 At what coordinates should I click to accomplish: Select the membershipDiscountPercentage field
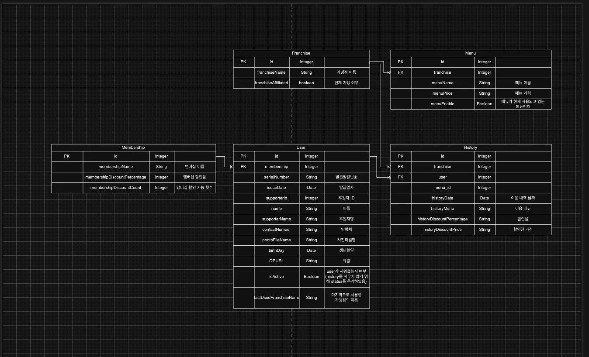tap(116, 177)
